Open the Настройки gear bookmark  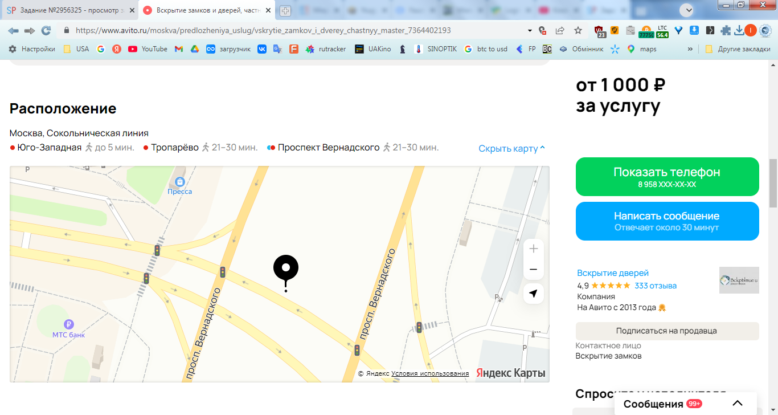tap(32, 49)
